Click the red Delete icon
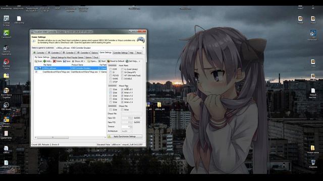This screenshot has width=323, height=181. [54, 61]
